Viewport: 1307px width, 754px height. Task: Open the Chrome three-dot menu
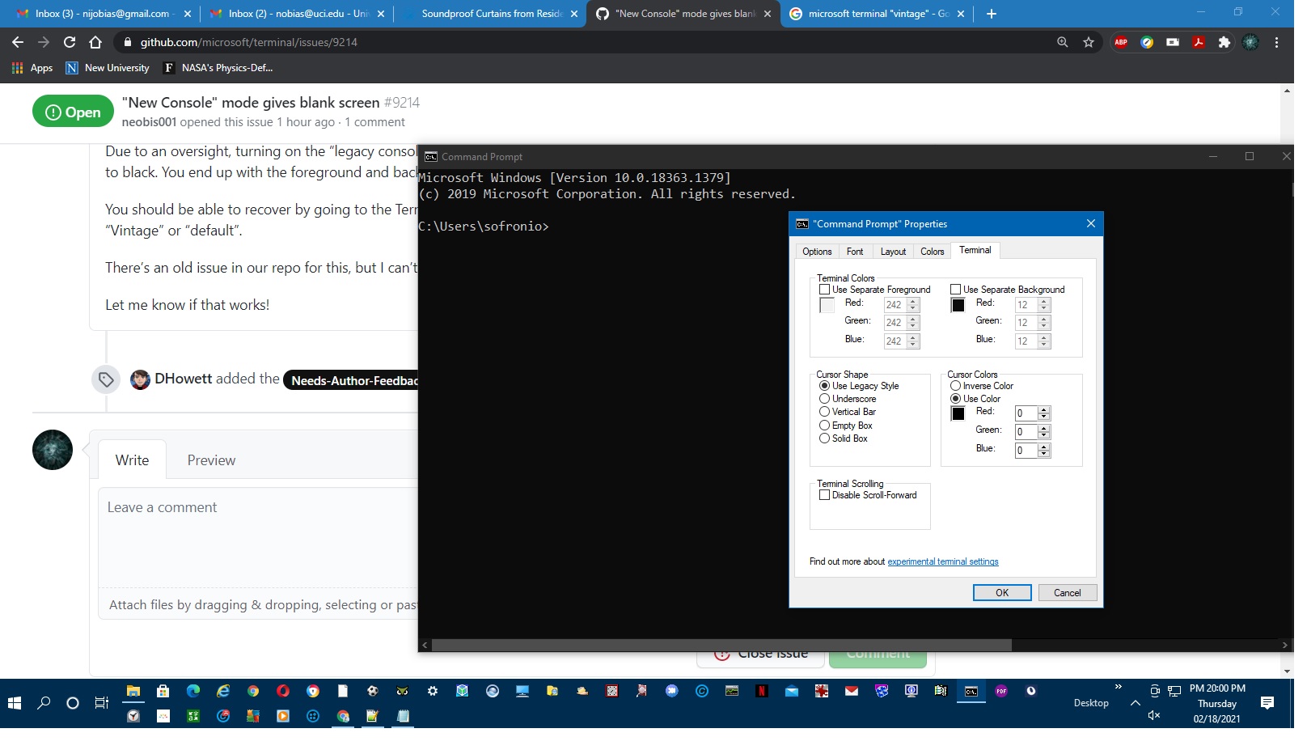1276,42
